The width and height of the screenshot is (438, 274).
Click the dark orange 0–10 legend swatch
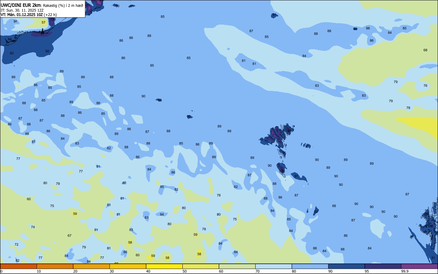pos(18,266)
